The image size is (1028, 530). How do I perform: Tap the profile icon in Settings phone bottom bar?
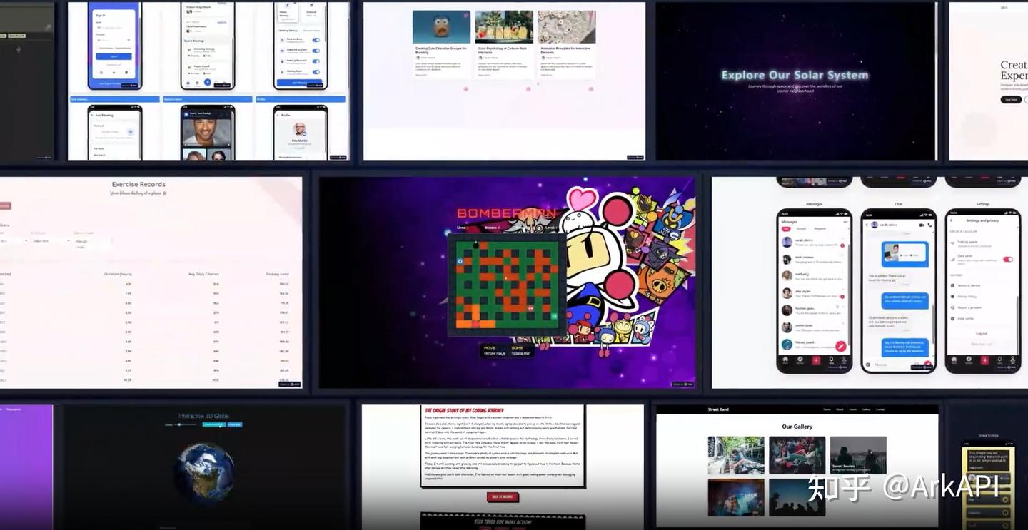coord(1013,360)
